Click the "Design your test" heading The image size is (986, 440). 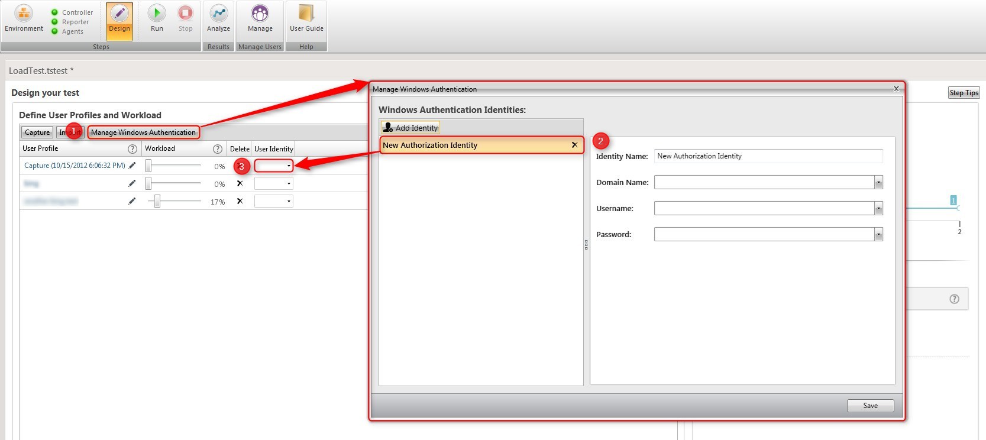[x=45, y=93]
